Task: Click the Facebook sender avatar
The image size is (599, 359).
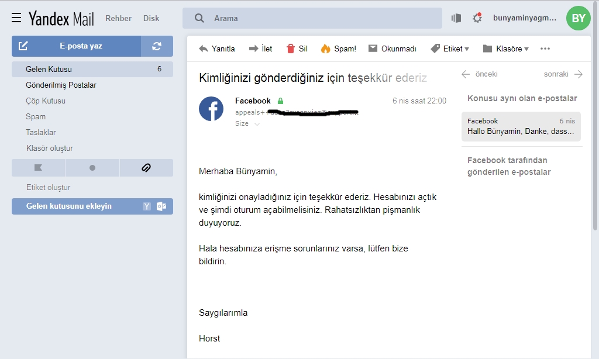Action: [x=211, y=109]
